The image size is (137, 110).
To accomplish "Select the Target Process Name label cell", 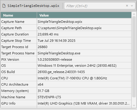I will (19, 53).
